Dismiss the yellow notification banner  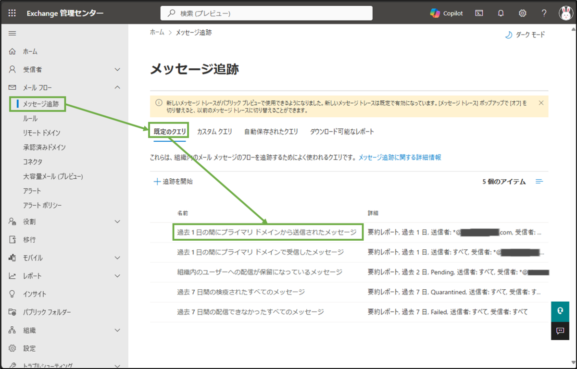(x=541, y=103)
